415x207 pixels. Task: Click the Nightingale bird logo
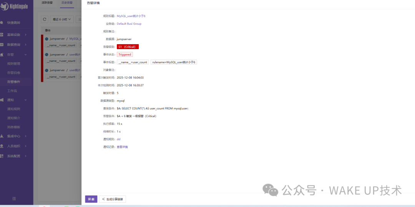click(5, 6)
